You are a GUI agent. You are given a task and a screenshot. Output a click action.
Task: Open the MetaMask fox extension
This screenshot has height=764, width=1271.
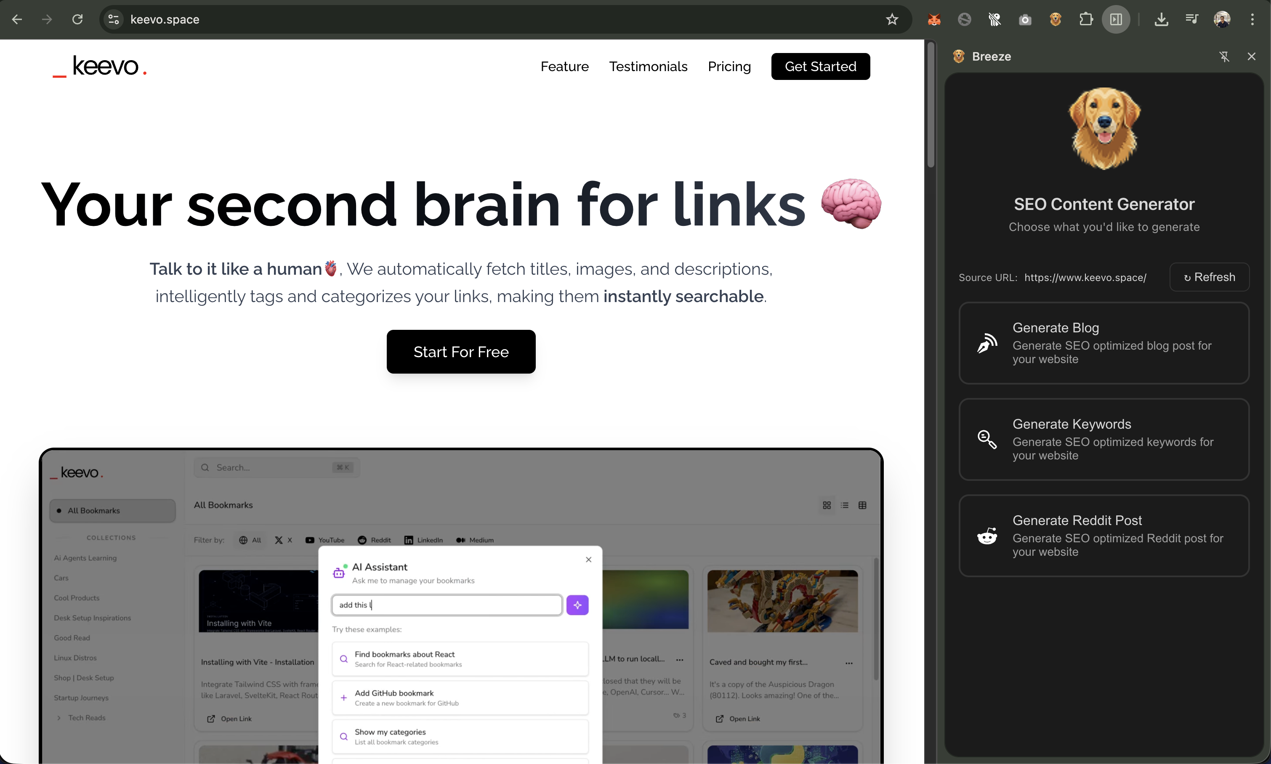tap(934, 20)
